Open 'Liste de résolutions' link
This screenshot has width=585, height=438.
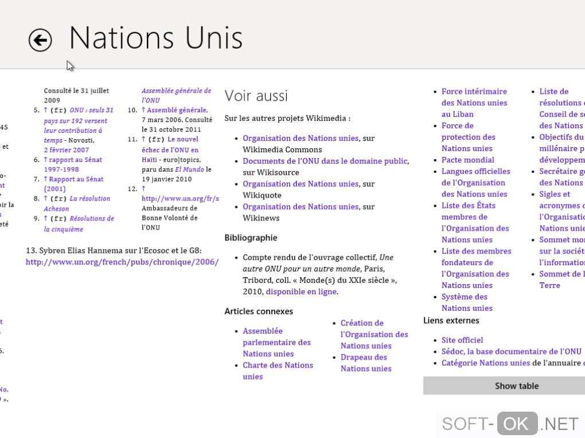click(x=562, y=108)
